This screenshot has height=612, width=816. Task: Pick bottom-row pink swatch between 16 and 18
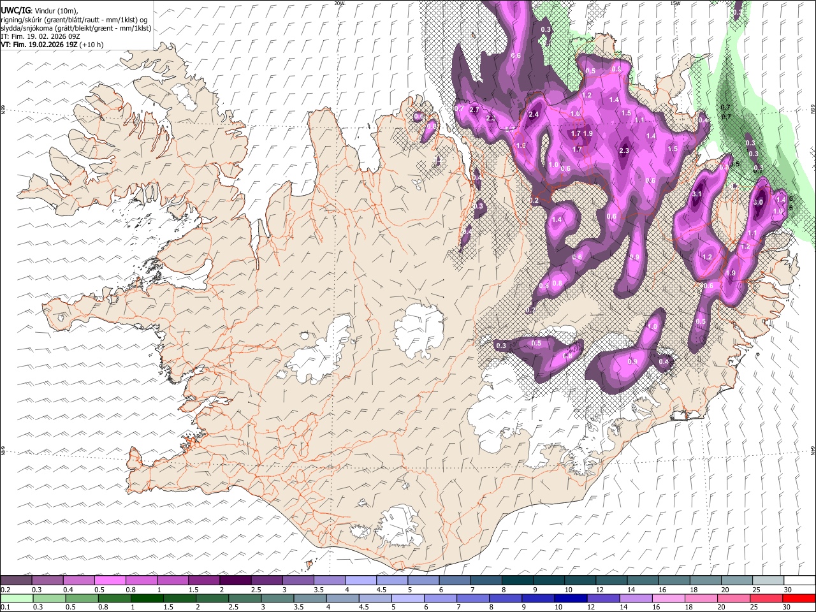[669, 598]
